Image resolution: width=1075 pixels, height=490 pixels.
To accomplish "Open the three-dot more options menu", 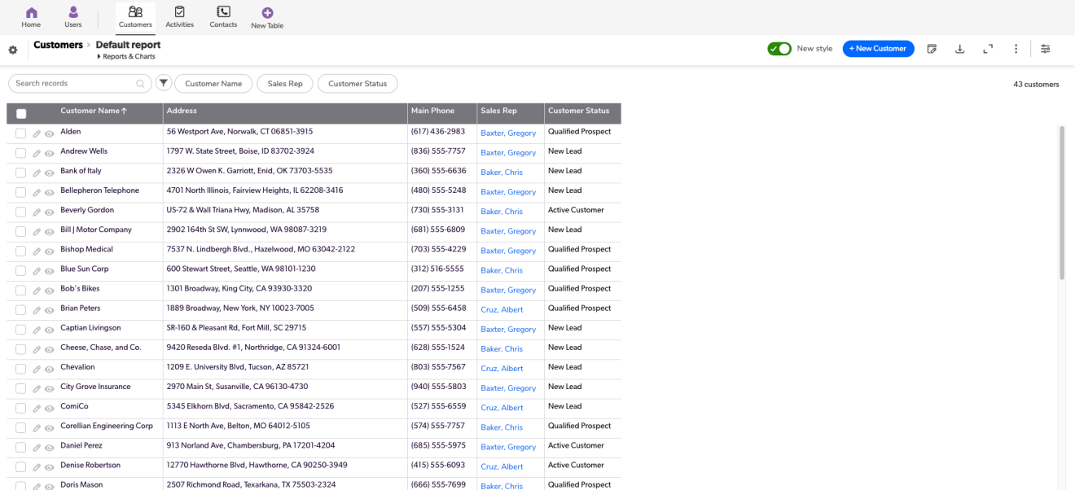I will (x=1016, y=49).
